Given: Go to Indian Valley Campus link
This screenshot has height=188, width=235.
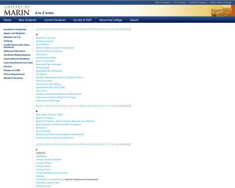Looking at the screenshot, I should (x=221, y=2).
